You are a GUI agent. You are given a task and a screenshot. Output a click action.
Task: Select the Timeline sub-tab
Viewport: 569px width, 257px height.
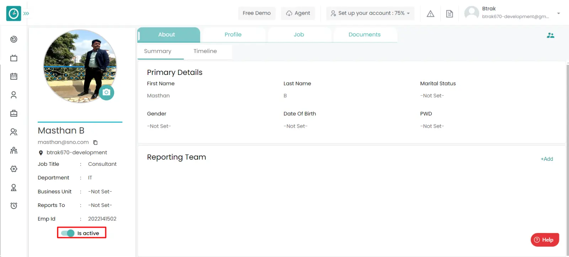point(205,51)
